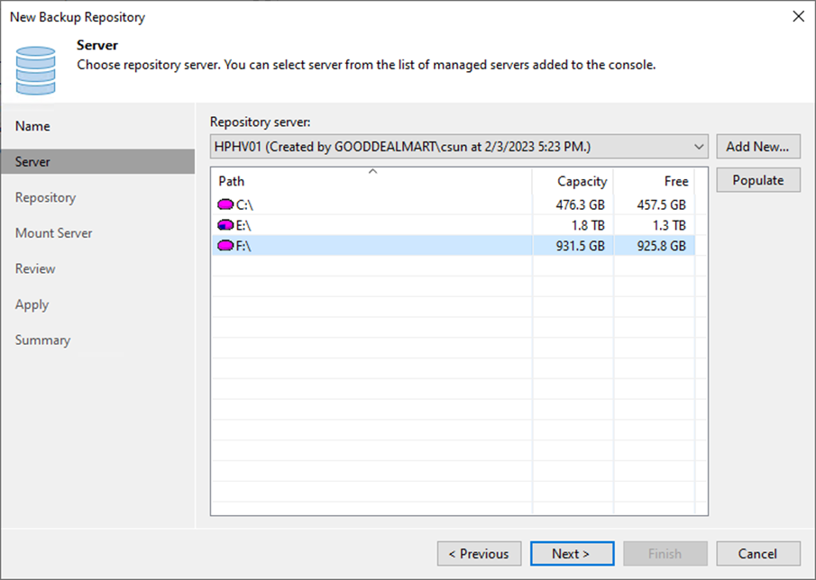Click the E:\ drive icon
This screenshot has height=580, width=816.
225,225
